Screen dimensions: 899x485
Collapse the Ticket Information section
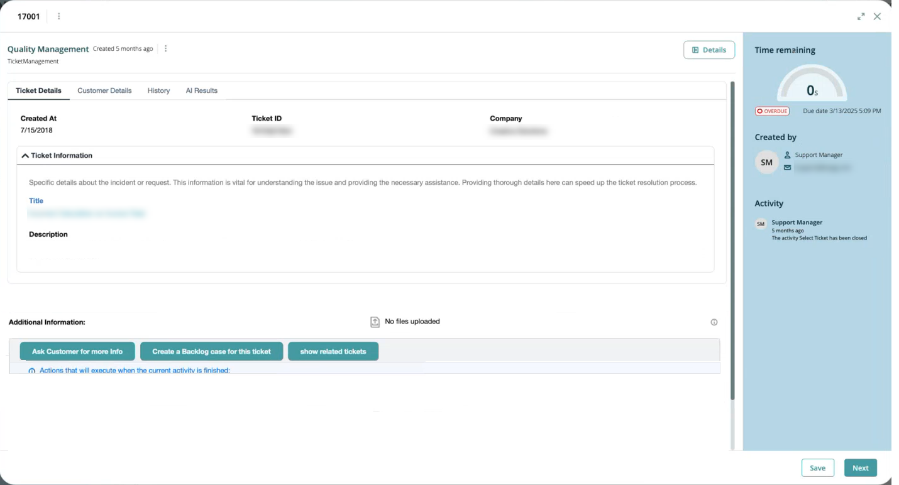click(25, 156)
